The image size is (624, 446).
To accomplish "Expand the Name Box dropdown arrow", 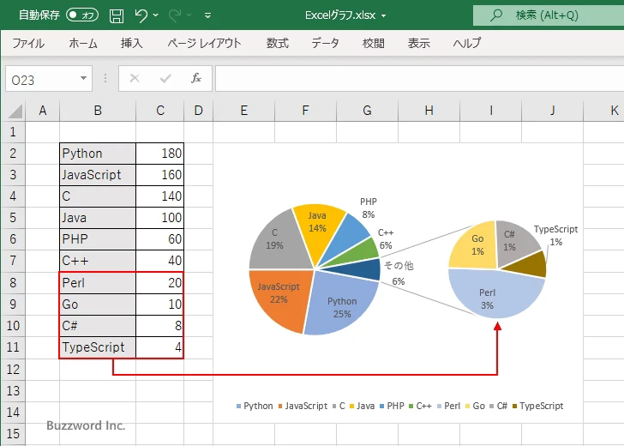I will click(x=84, y=78).
